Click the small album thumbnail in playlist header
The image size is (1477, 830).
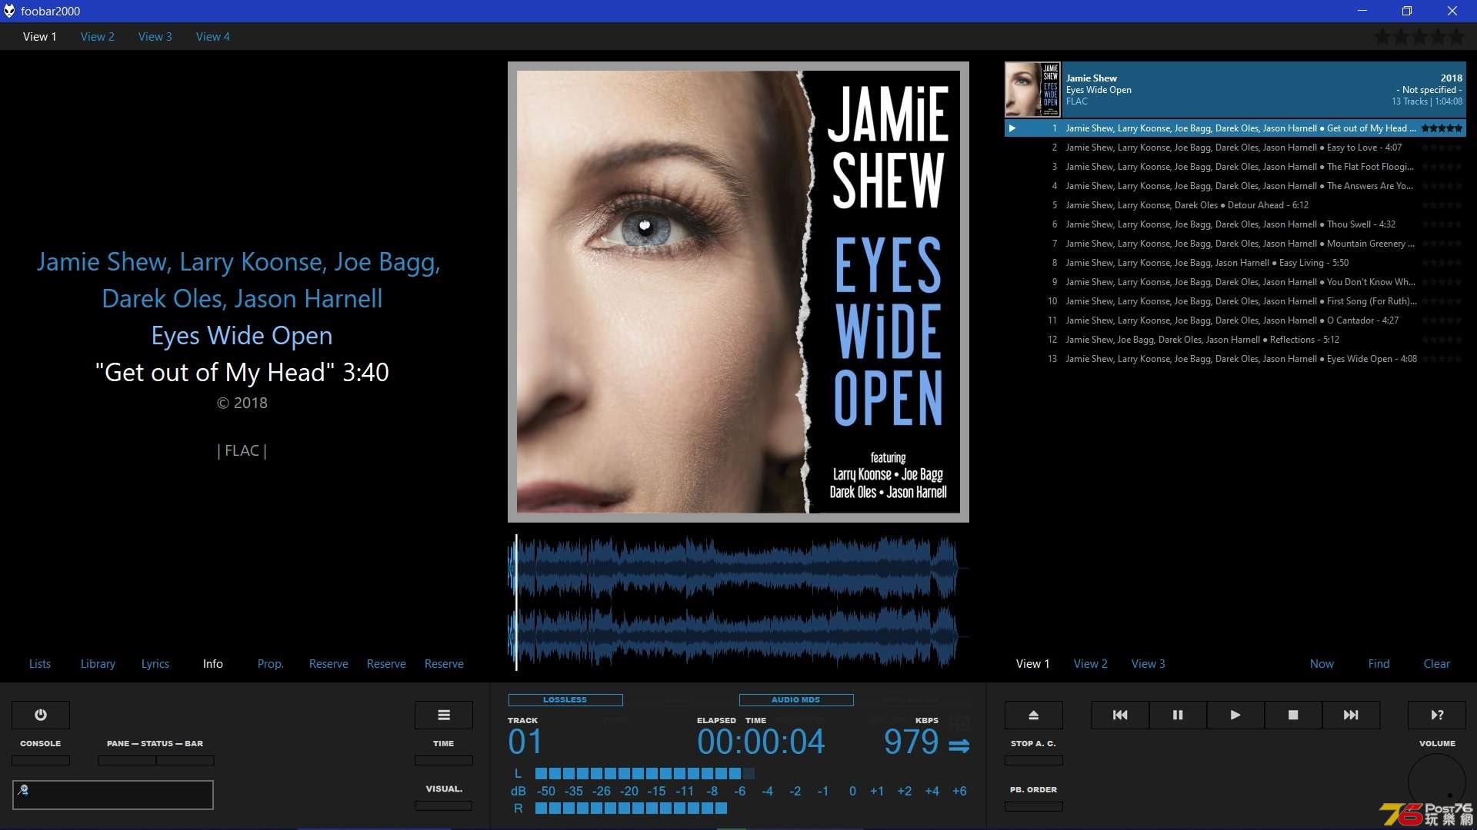pyautogui.click(x=1032, y=90)
